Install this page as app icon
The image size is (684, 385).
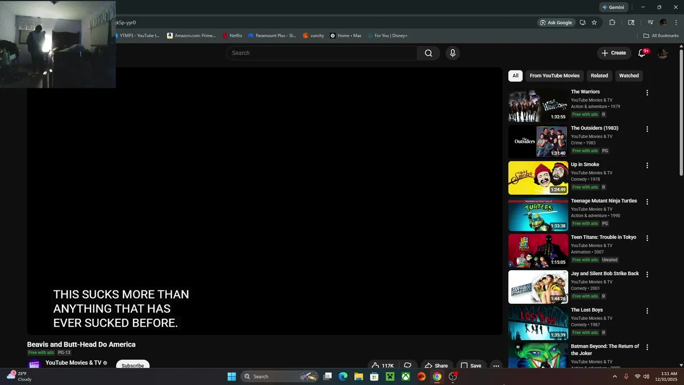click(x=582, y=22)
